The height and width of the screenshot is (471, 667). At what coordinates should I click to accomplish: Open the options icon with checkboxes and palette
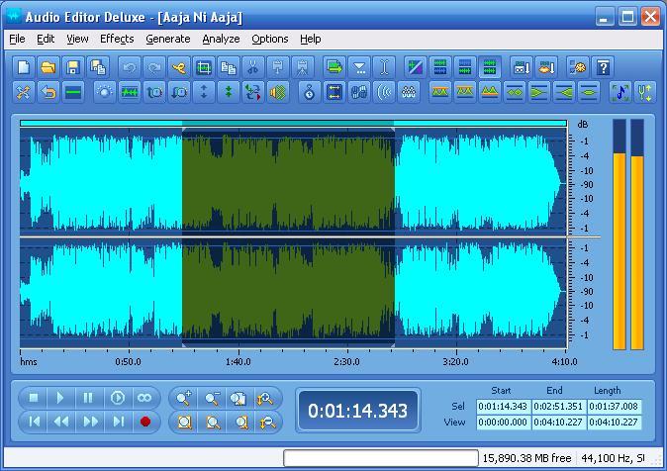578,67
